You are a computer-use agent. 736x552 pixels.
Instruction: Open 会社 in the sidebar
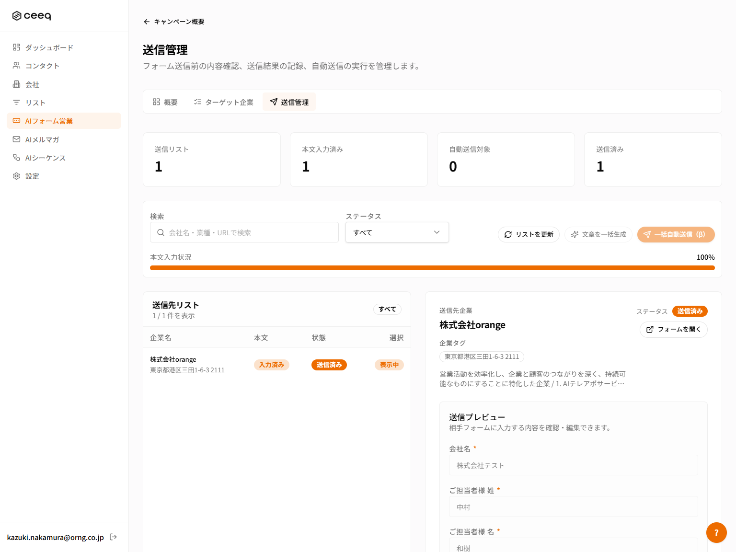coord(64,84)
